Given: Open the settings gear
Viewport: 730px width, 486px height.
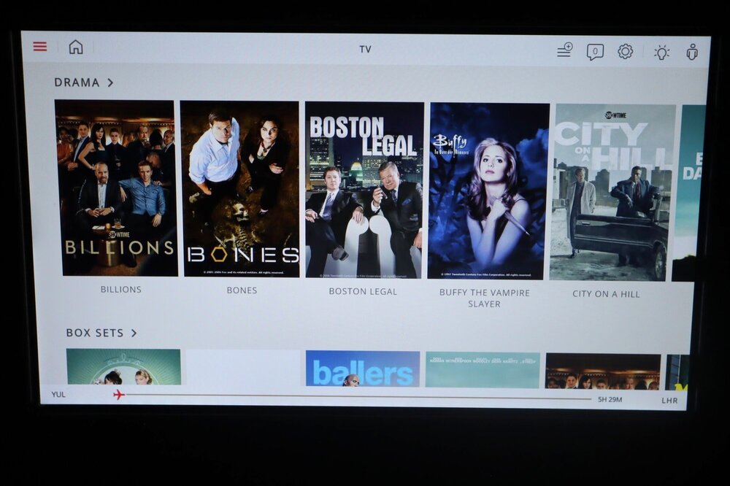Looking at the screenshot, I should tap(626, 48).
